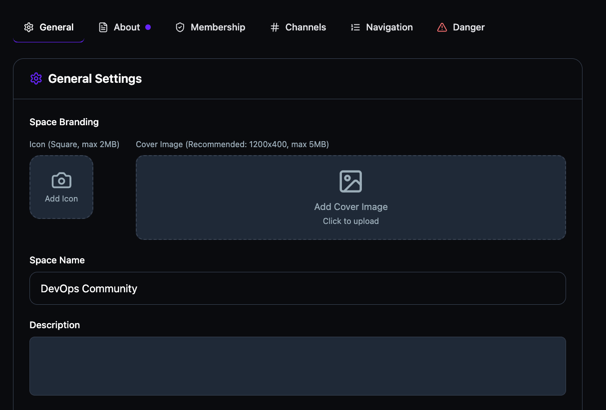Select the General tab
The width and height of the screenshot is (606, 410).
pyautogui.click(x=49, y=27)
